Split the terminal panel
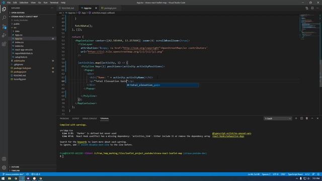322x181 pixels. 301,119
